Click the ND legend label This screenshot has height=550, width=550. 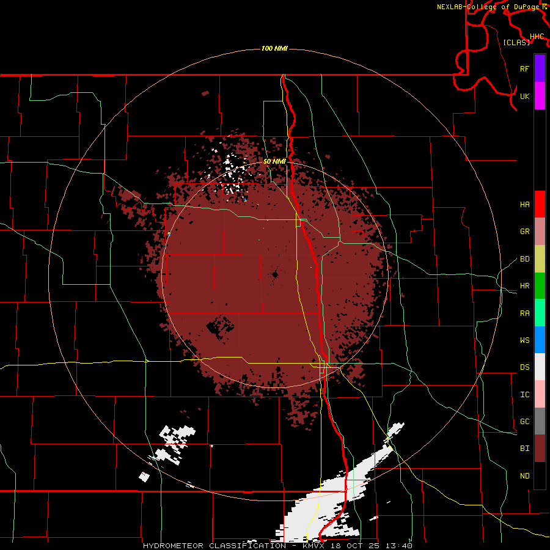coord(524,476)
